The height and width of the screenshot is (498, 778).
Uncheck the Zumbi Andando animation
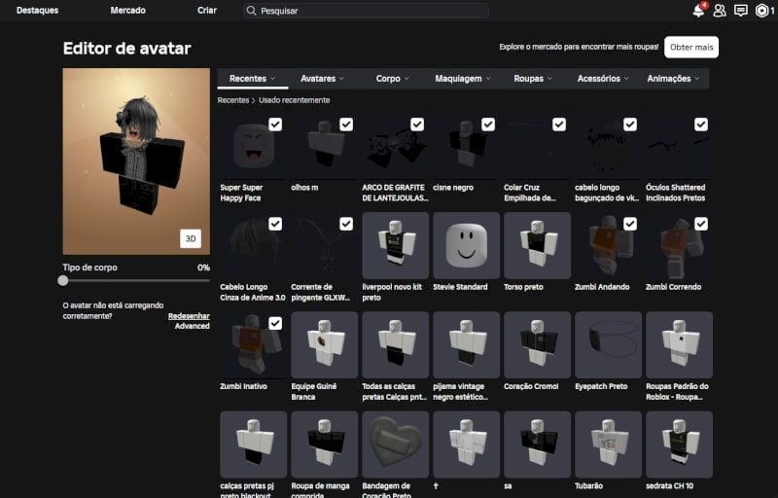630,224
